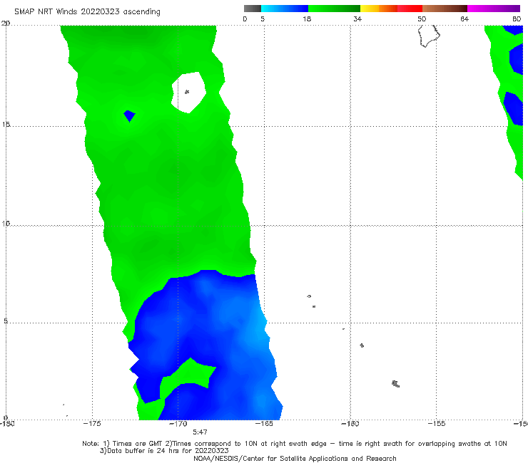Click the Hawaii island outline at top
The height and width of the screenshot is (463, 528).
[x=429, y=36]
